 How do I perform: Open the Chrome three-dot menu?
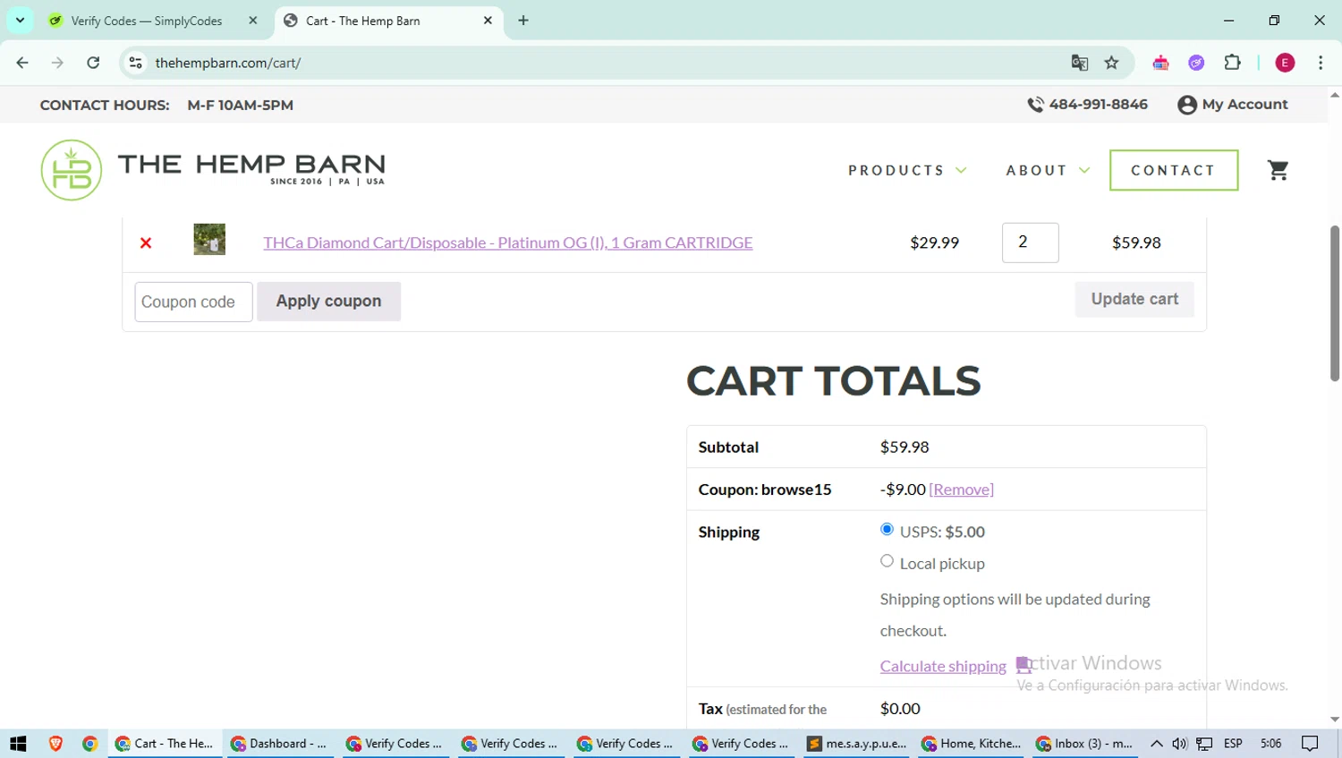[x=1321, y=63]
